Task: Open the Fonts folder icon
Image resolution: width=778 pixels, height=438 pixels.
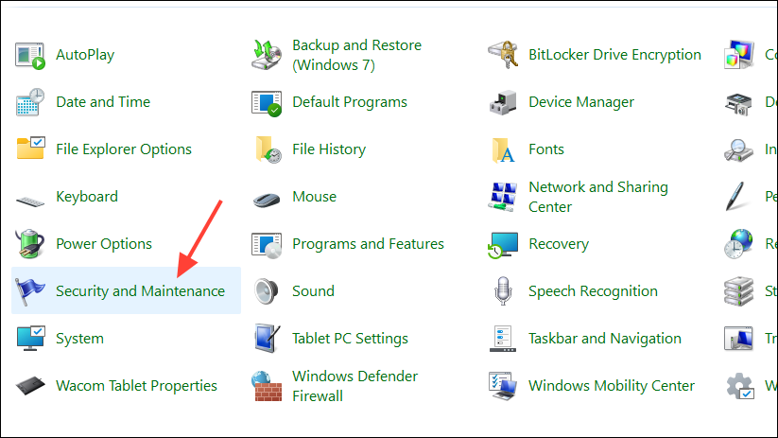Action: coord(503,150)
